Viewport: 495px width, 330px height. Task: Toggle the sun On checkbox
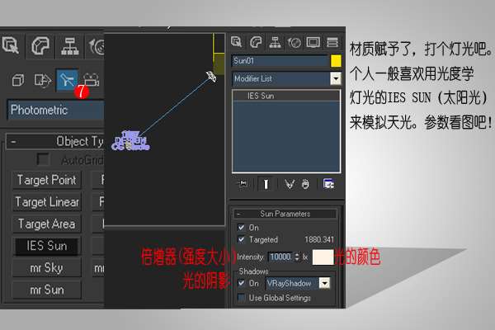click(241, 228)
